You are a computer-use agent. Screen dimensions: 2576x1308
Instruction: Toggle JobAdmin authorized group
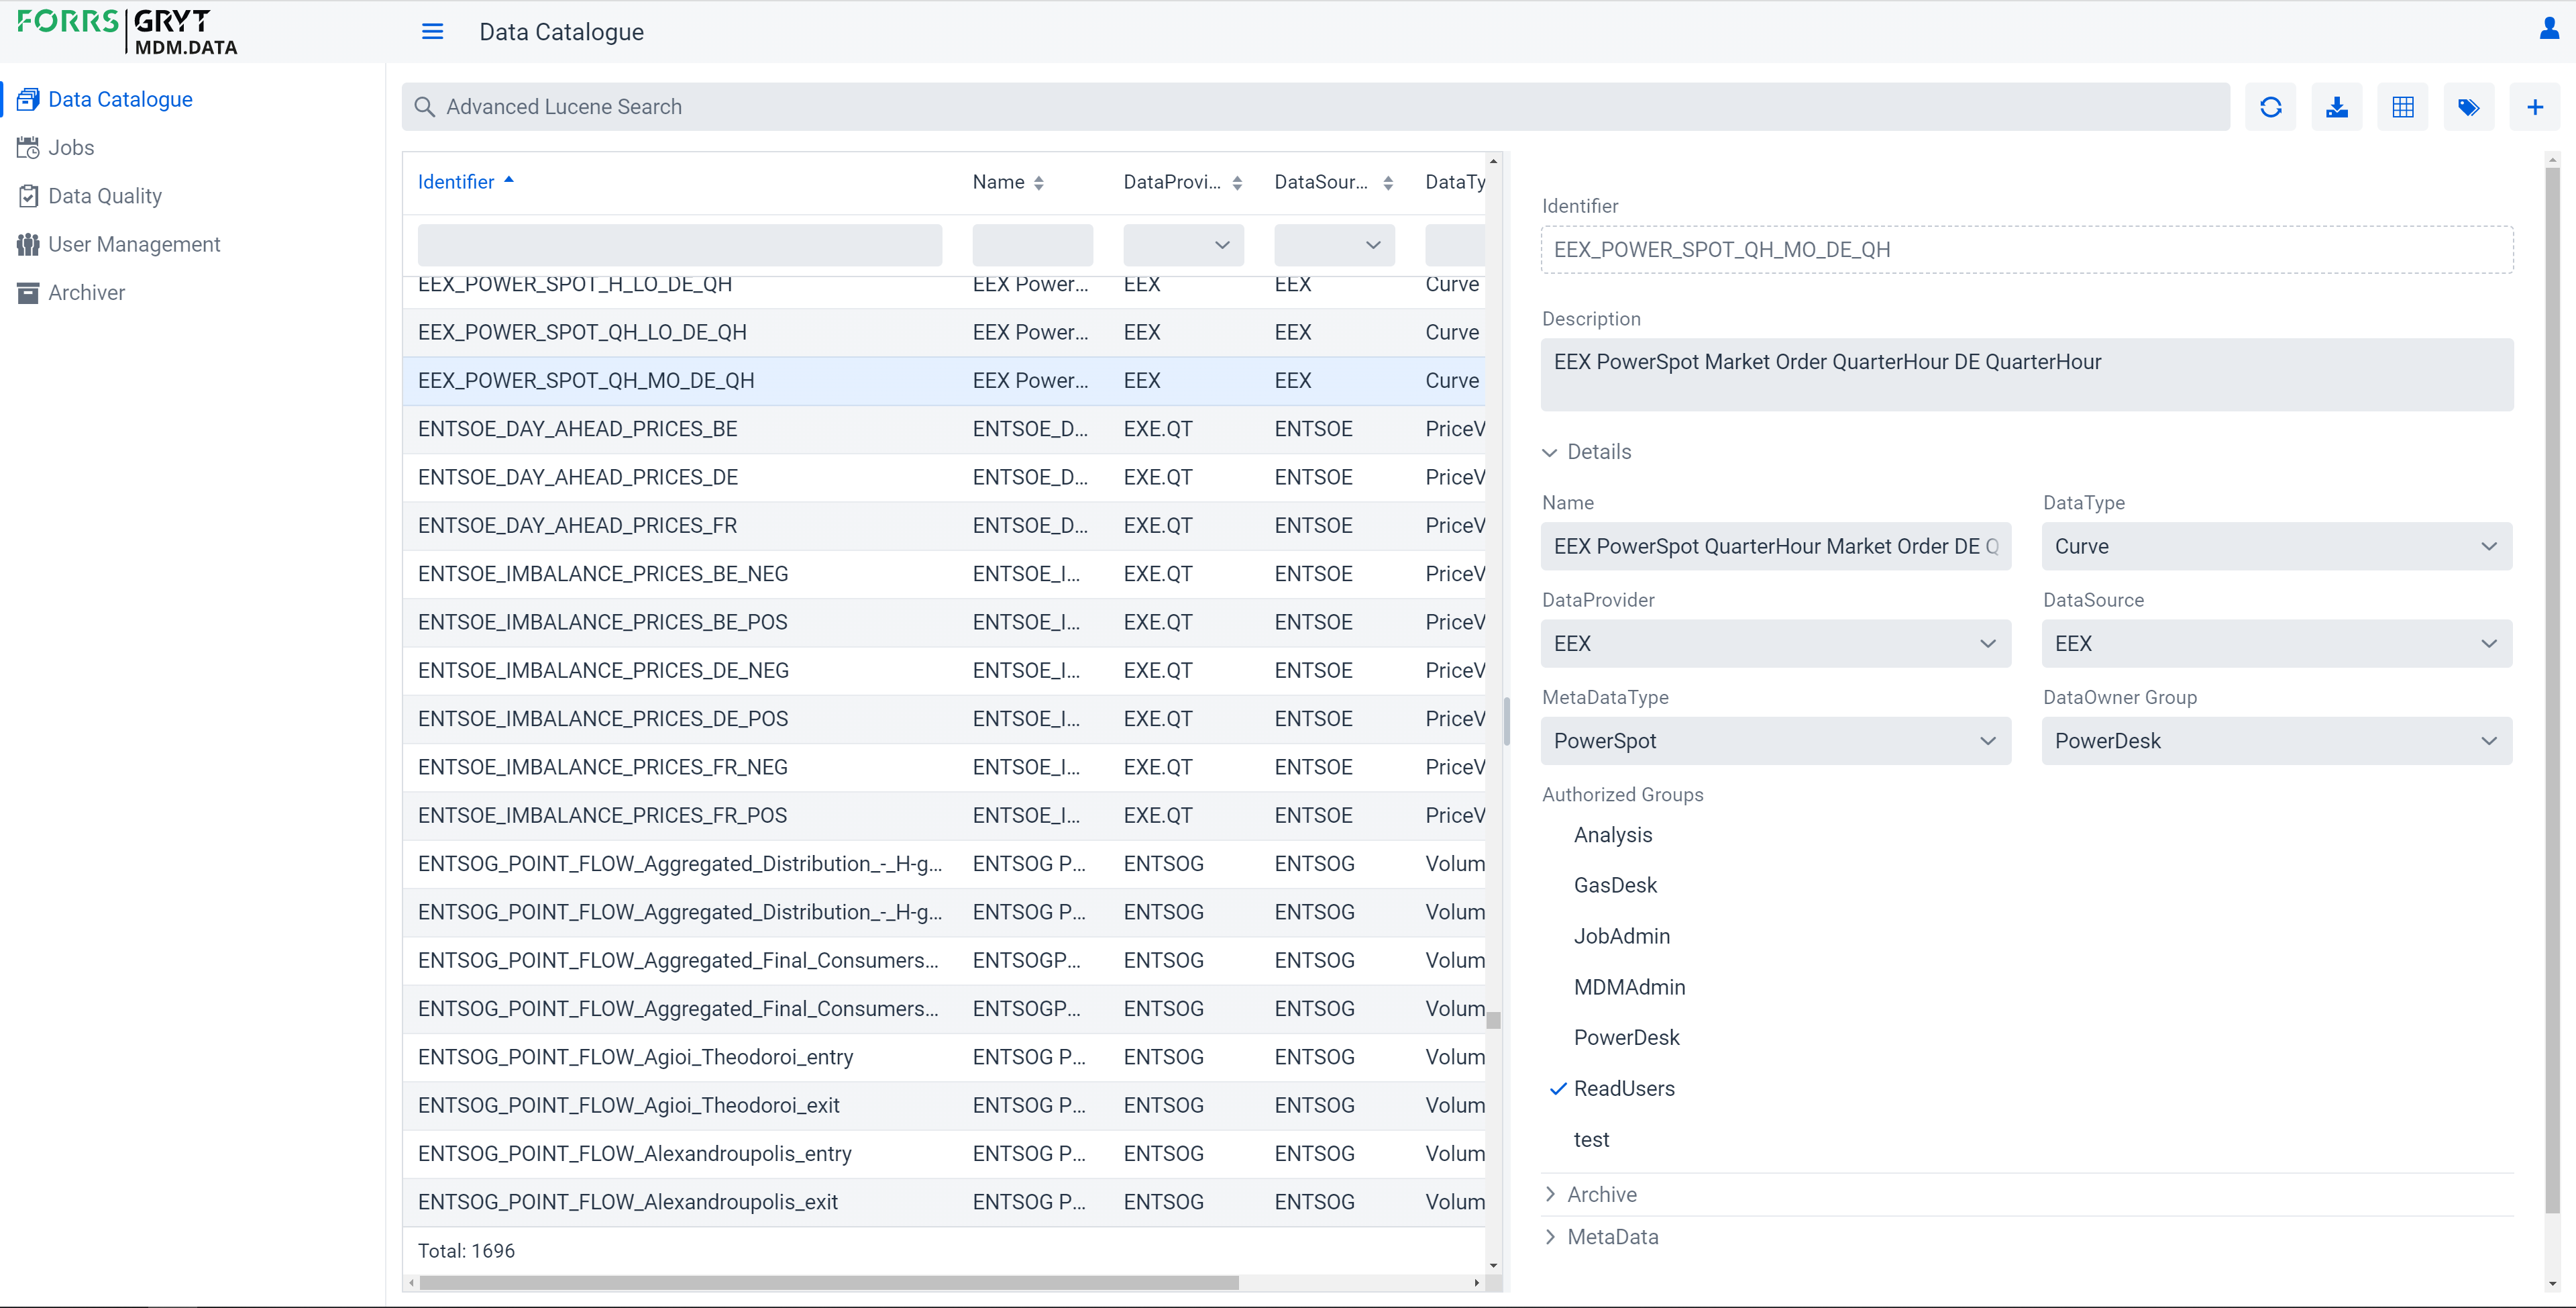point(1621,936)
